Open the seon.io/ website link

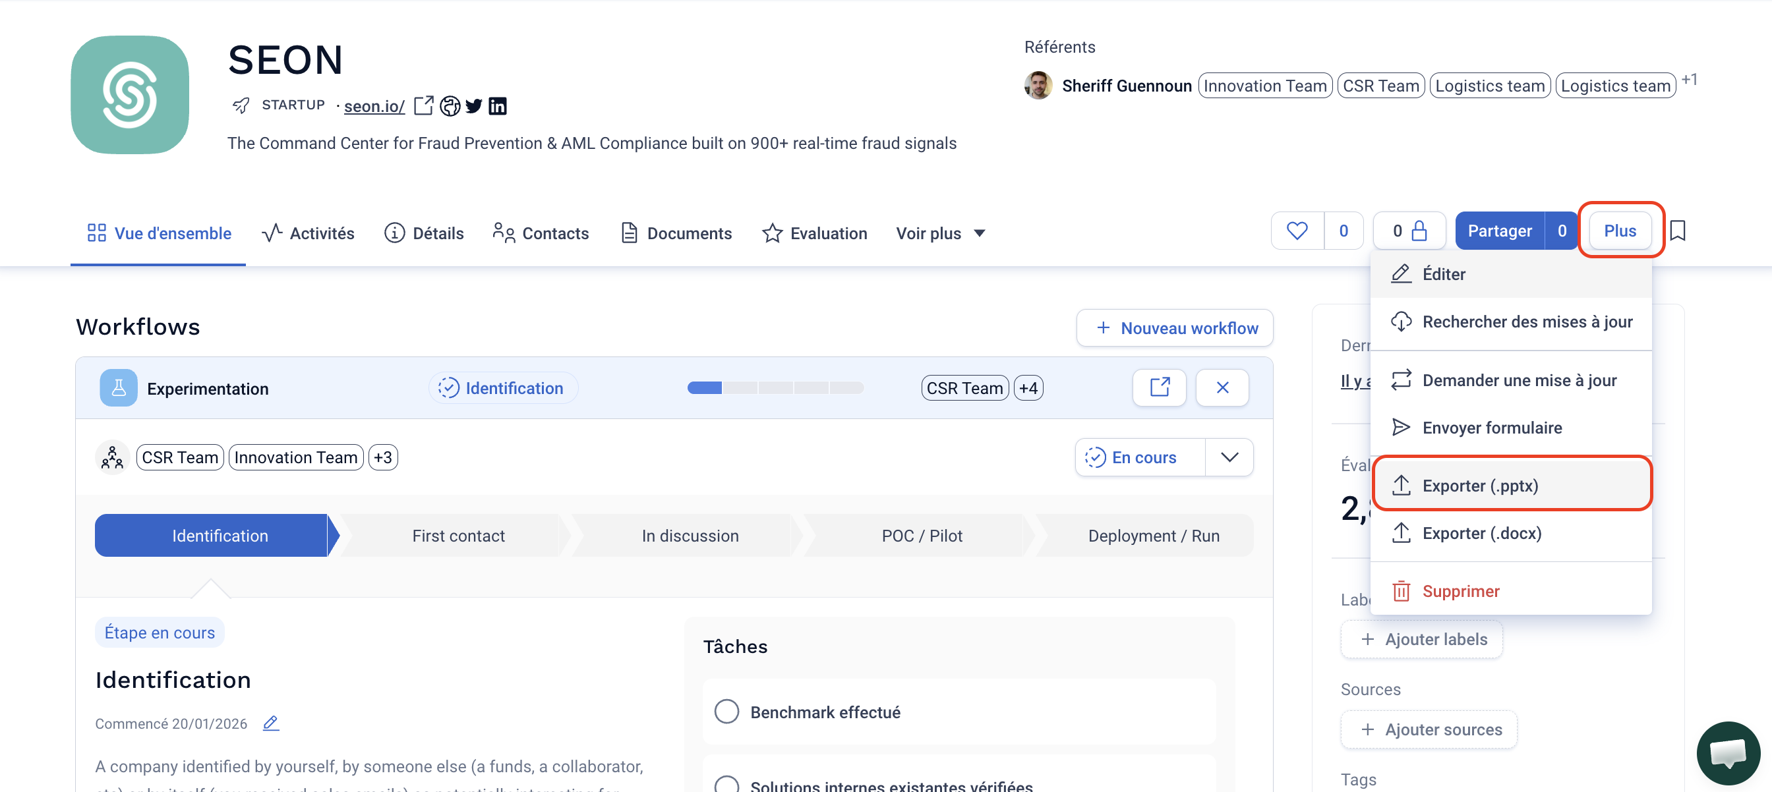tap(374, 106)
